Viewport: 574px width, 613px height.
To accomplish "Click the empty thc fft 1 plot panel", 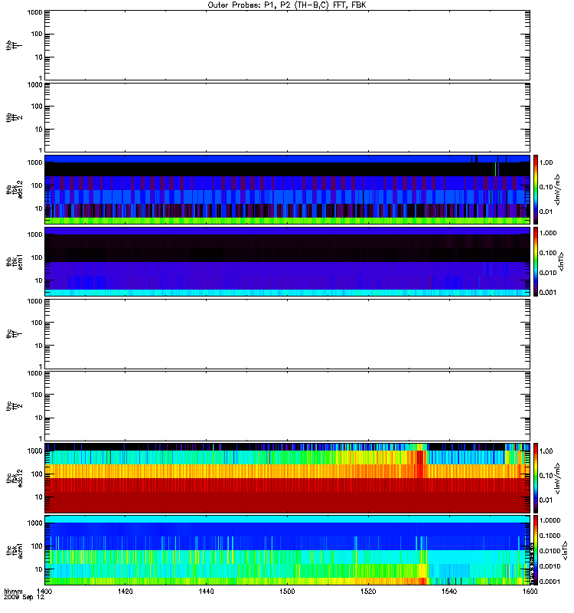I will [287, 334].
